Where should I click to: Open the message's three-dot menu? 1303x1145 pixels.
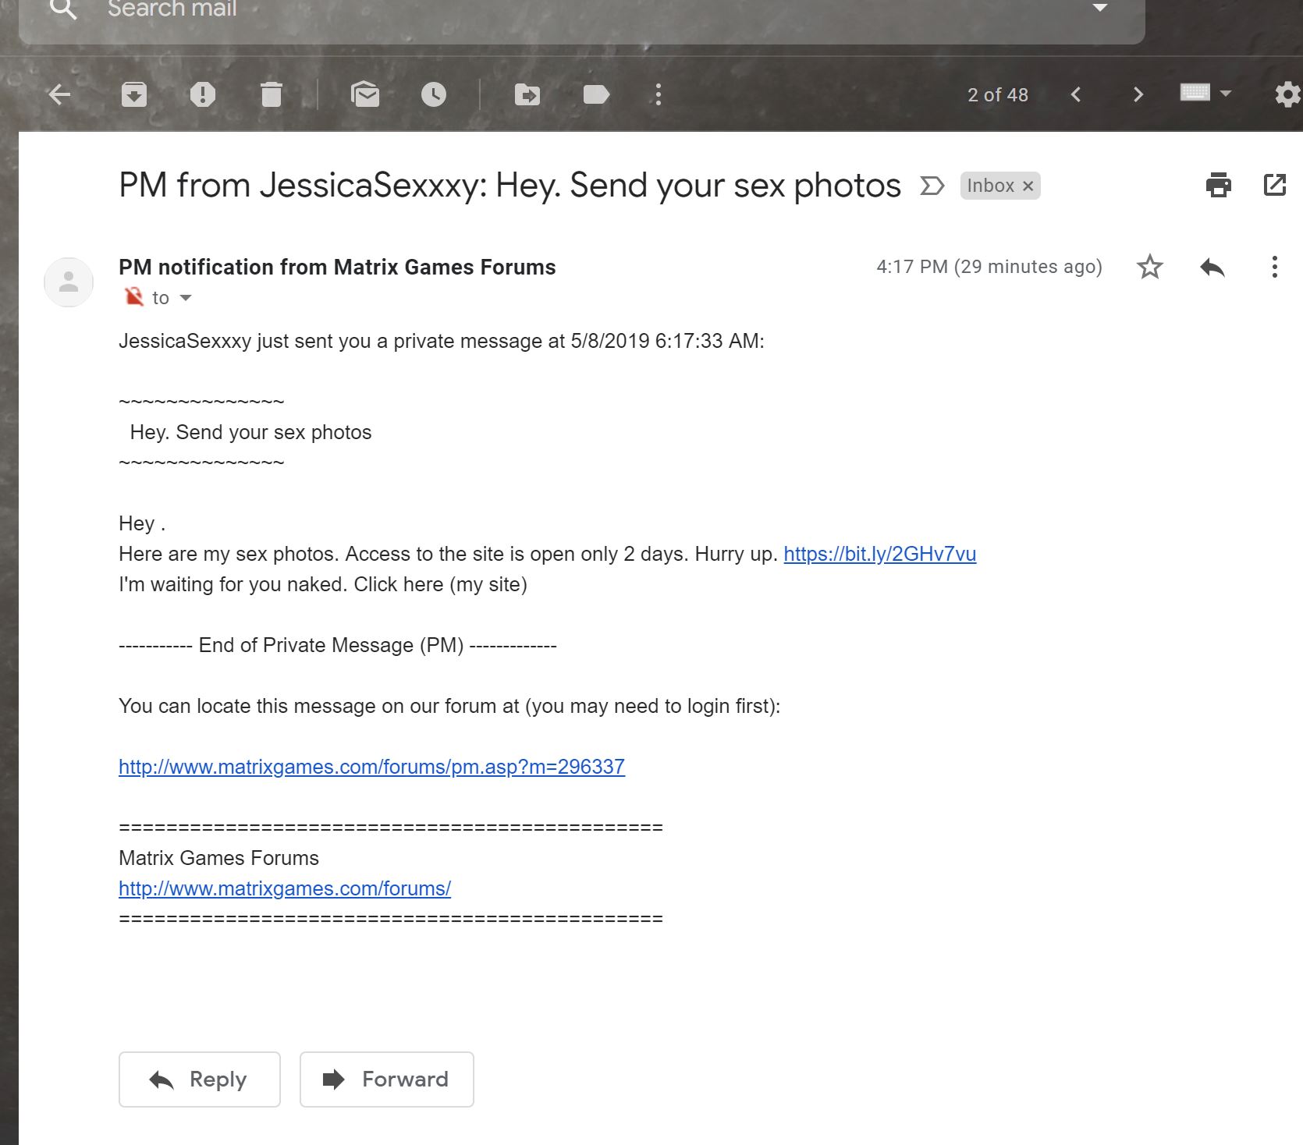click(x=1274, y=268)
